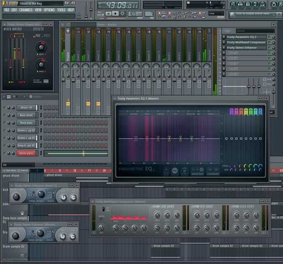Screen dimensions: 283x264
Task: Open the slot menu arrow for Fruity Stereo Enhancer
Action: tap(224, 48)
